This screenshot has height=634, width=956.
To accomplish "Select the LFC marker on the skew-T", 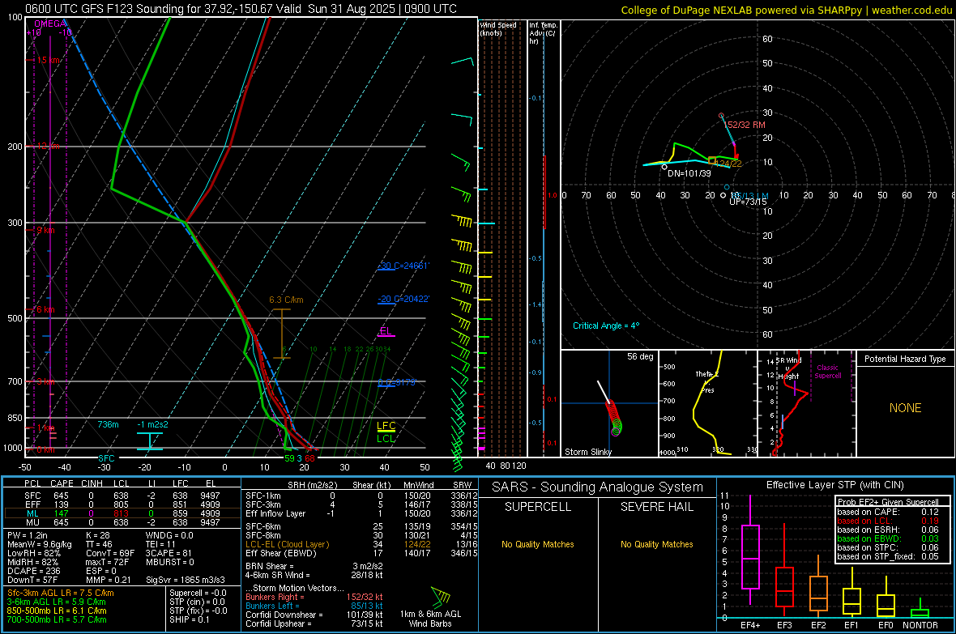I will coord(386,426).
